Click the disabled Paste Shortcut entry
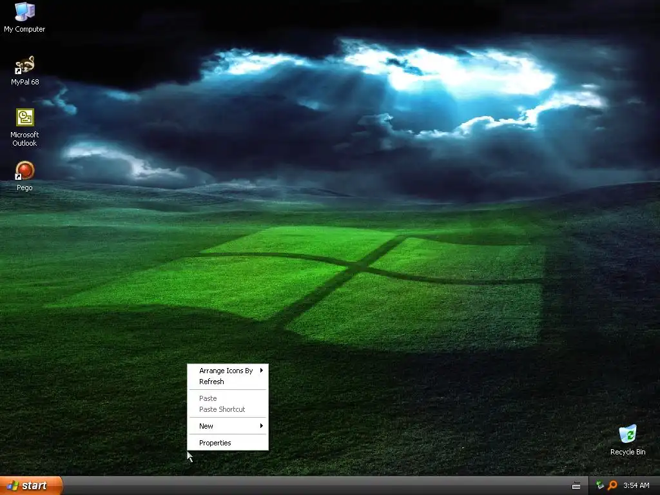The image size is (660, 495). pos(228,409)
